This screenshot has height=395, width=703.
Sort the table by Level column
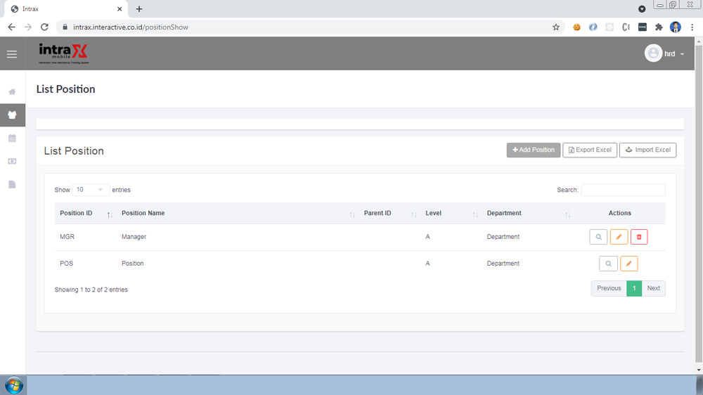click(450, 214)
